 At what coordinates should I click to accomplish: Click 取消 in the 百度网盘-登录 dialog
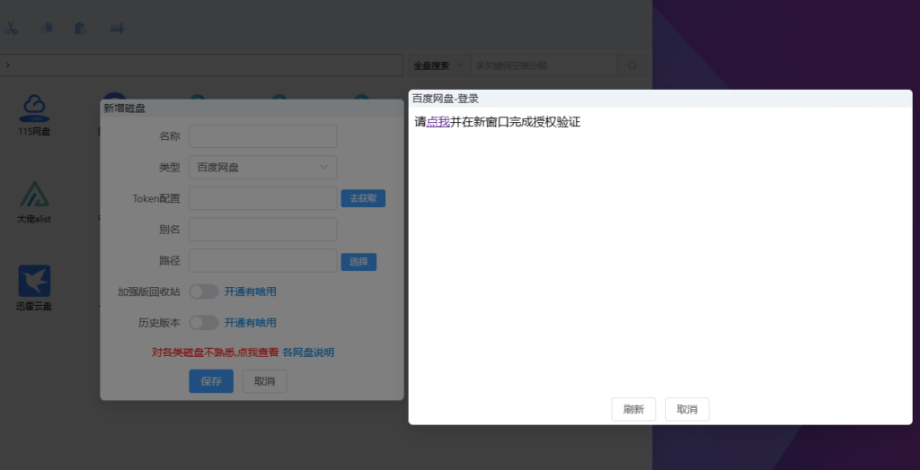(x=687, y=409)
